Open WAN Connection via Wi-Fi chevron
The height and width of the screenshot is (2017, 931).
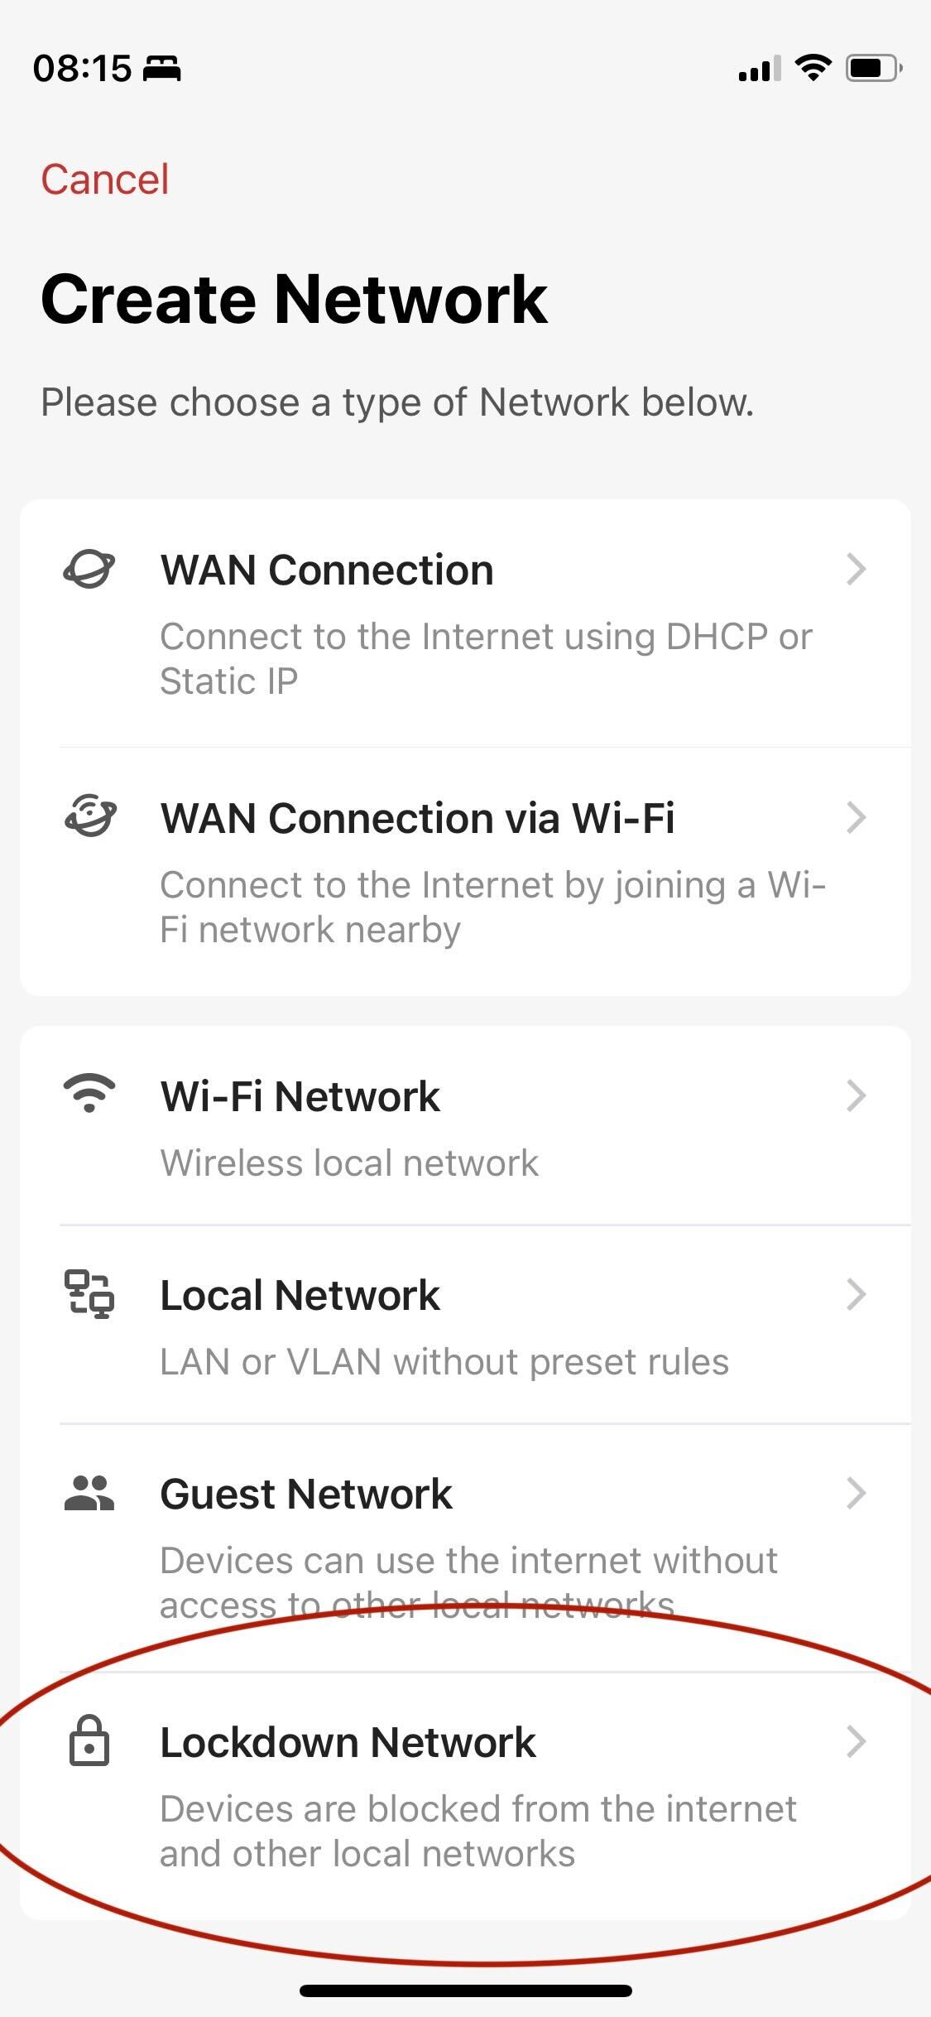click(x=857, y=817)
